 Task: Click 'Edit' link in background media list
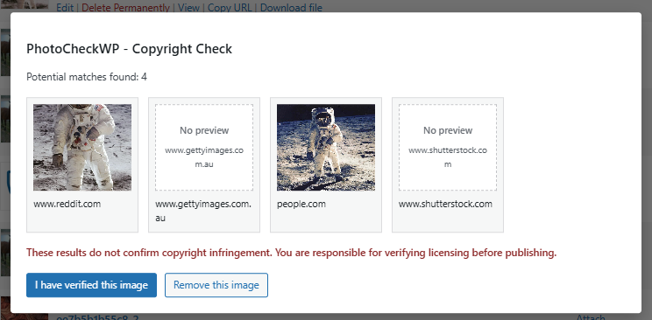[x=65, y=8]
